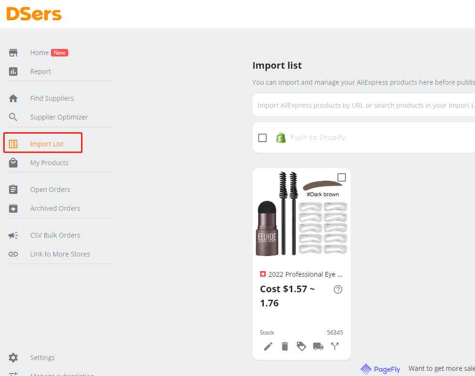
Task: Click the DSers logo
Action: coord(34,14)
